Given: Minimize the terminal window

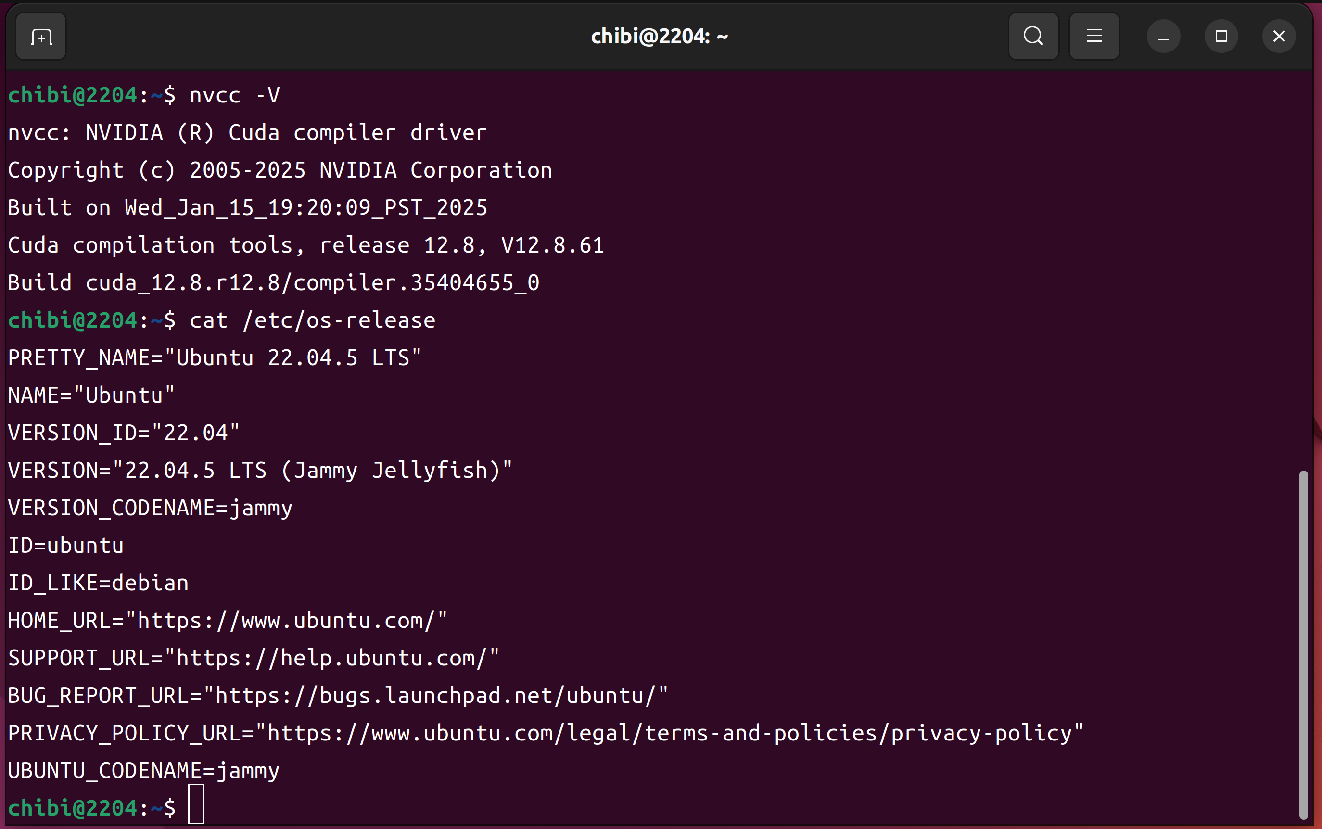Looking at the screenshot, I should 1163,37.
